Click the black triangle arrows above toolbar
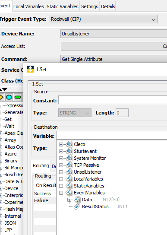This screenshot has height=235, width=167. tap(3, 89)
